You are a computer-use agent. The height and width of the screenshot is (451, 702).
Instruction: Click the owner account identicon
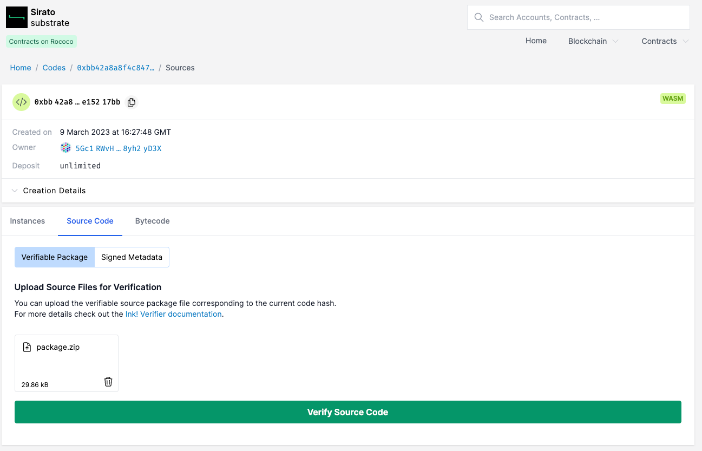pyautogui.click(x=65, y=148)
